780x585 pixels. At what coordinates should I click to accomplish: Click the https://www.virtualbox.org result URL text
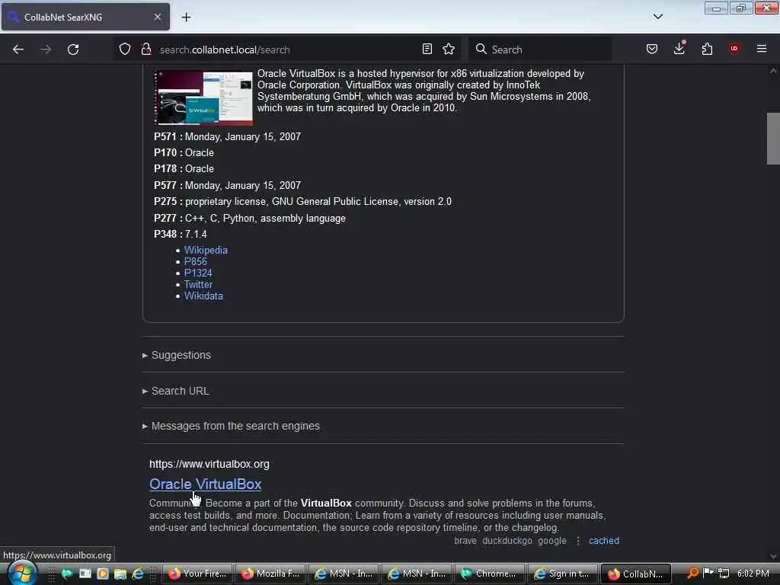[x=209, y=464]
